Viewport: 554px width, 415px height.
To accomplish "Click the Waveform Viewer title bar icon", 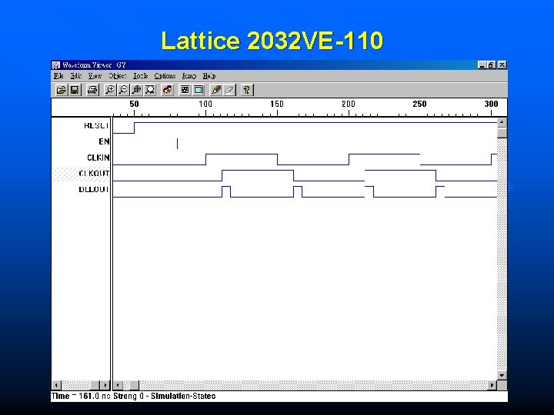I will click(x=56, y=65).
